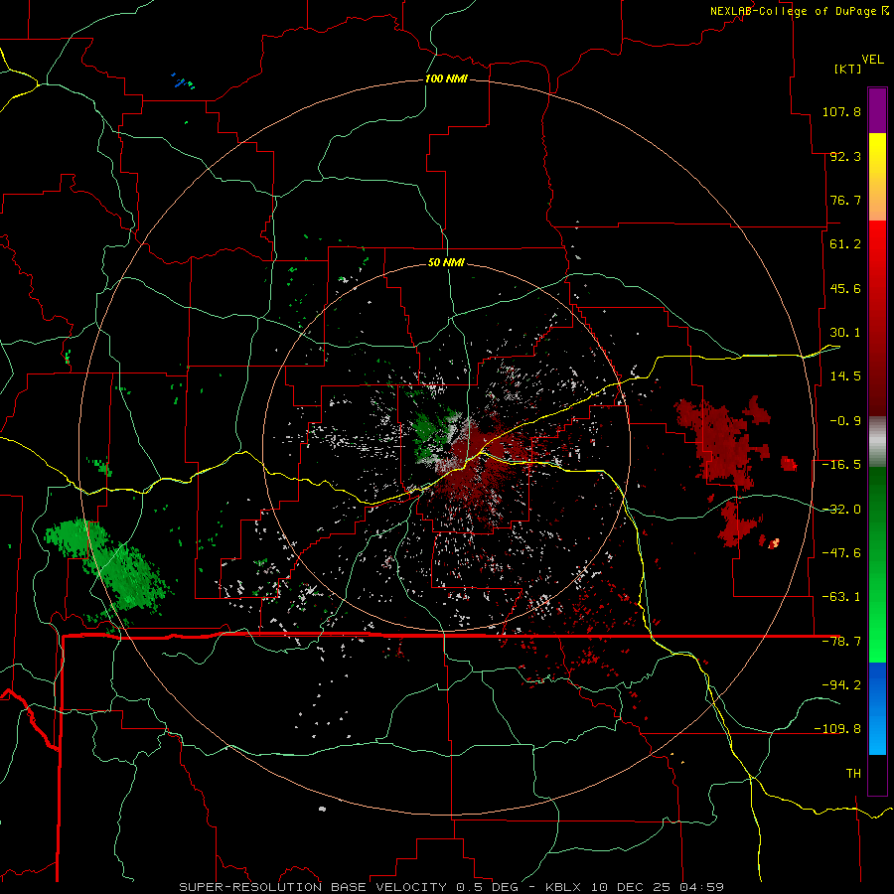Click the VEL legend title
Image resolution: width=894 pixels, height=894 pixels.
(x=873, y=60)
